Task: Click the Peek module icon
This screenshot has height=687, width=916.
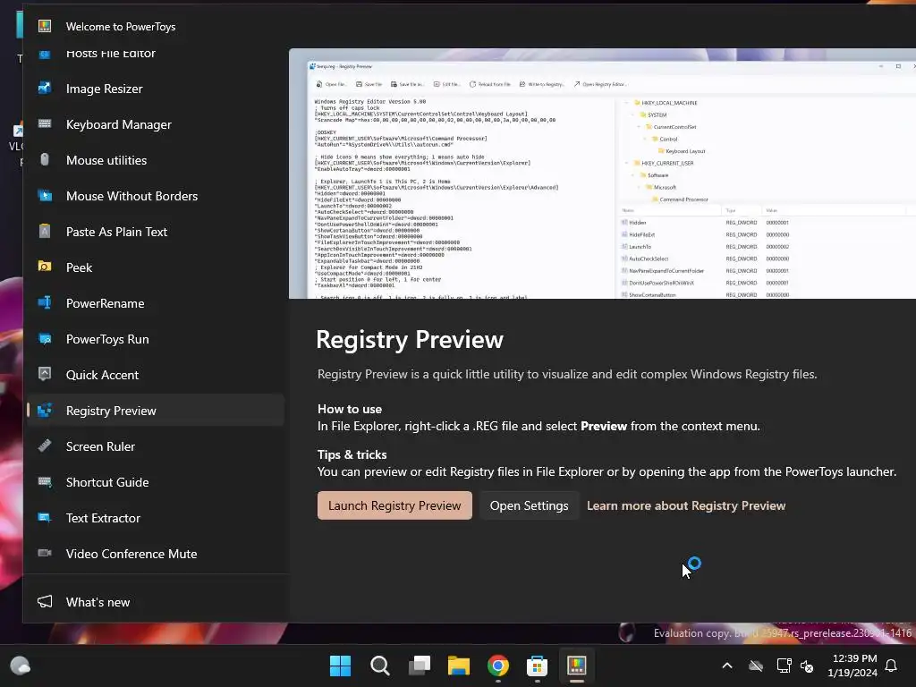Action: pos(45,267)
